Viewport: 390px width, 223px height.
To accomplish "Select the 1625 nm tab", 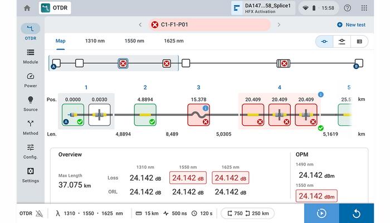I will tap(173, 41).
